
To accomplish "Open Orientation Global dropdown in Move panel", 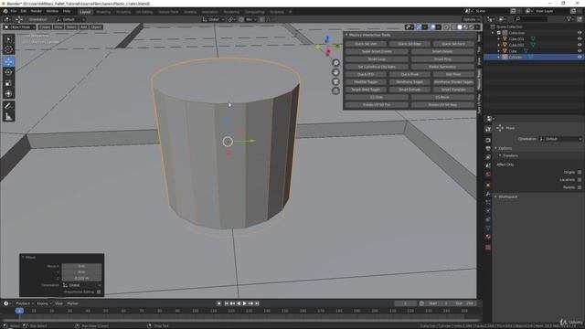I will click(81, 285).
